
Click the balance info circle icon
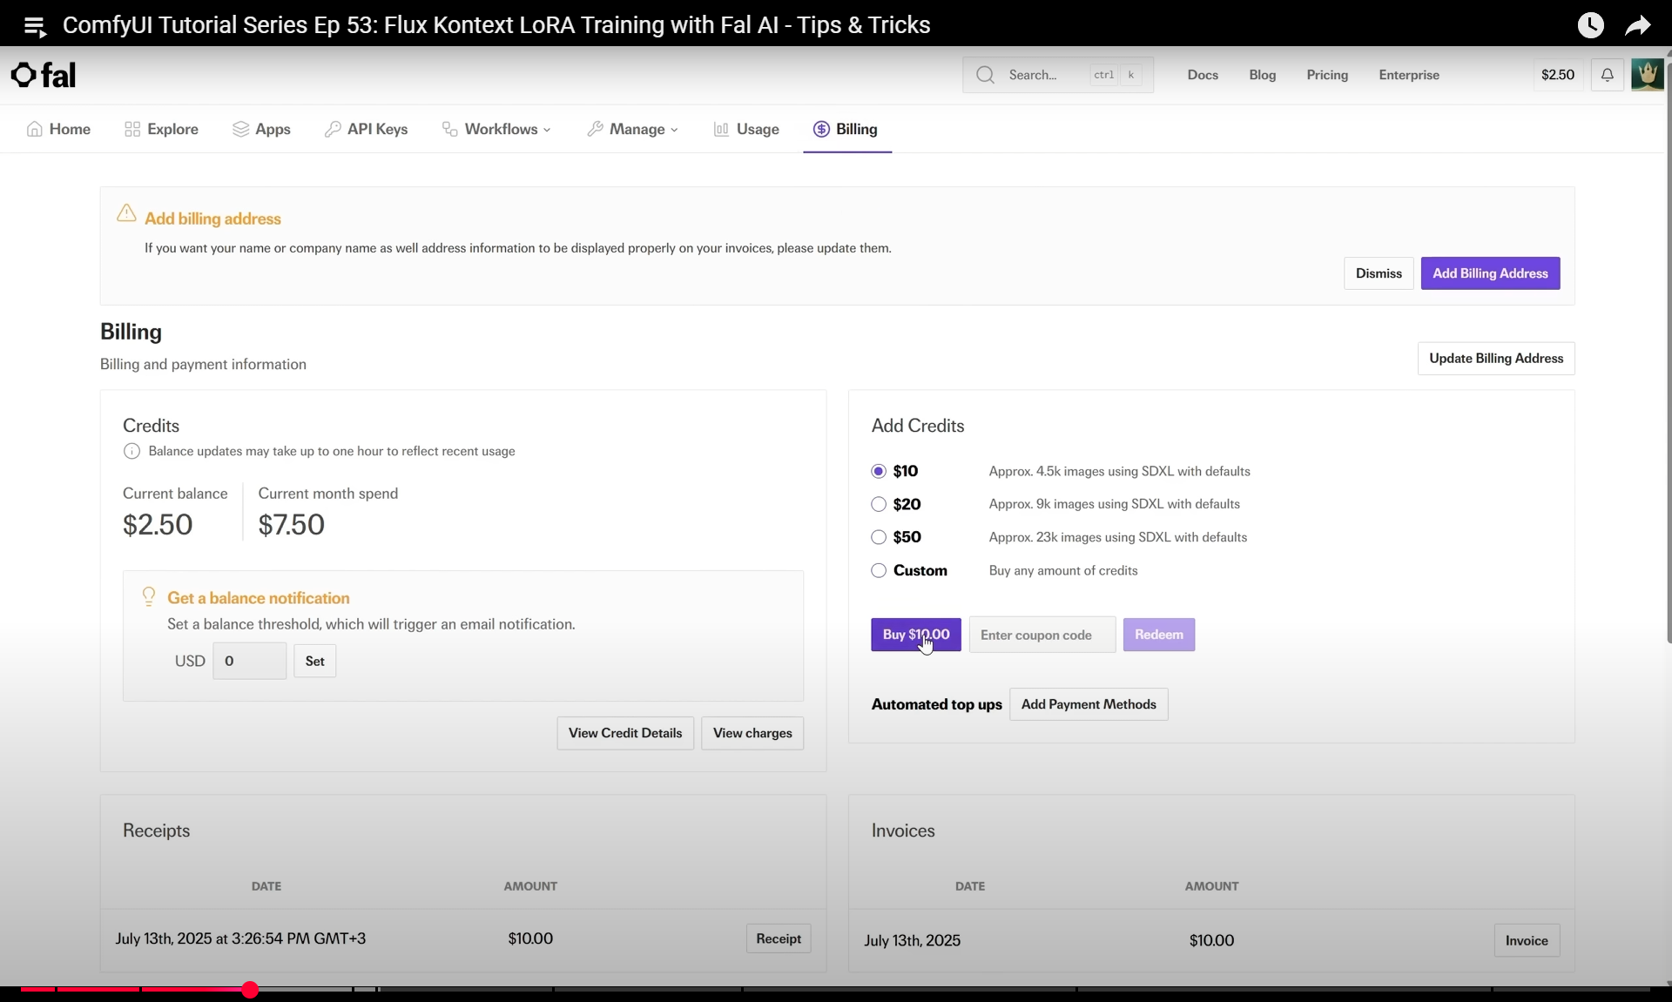(131, 451)
